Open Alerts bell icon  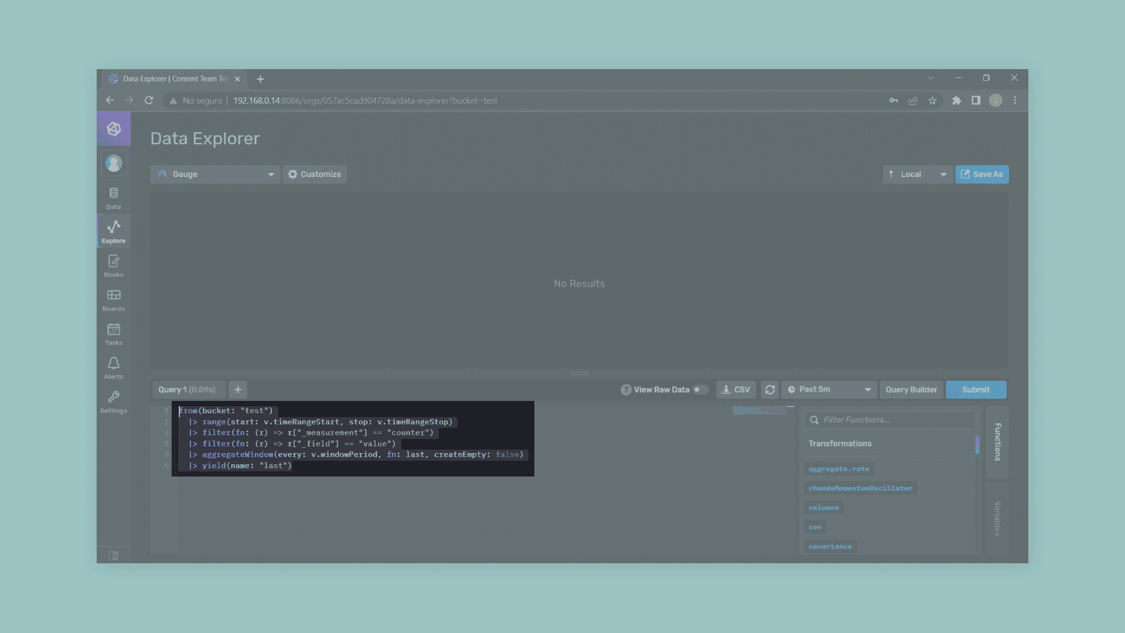114,367
